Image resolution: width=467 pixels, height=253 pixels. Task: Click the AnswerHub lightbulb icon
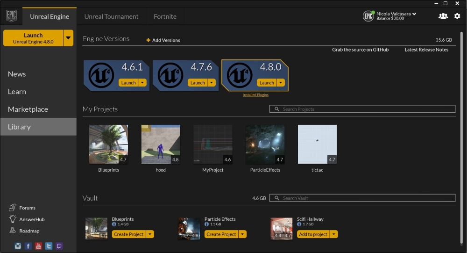point(13,219)
